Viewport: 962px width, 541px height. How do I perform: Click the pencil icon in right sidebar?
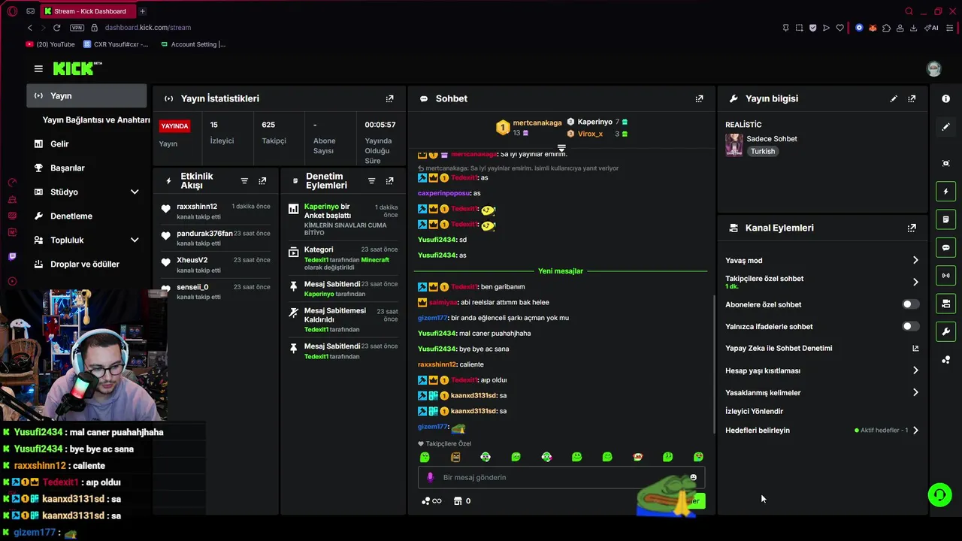tap(945, 127)
